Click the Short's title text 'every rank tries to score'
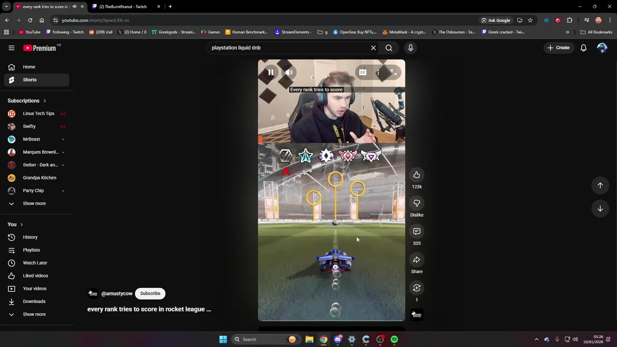 pyautogui.click(x=149, y=309)
